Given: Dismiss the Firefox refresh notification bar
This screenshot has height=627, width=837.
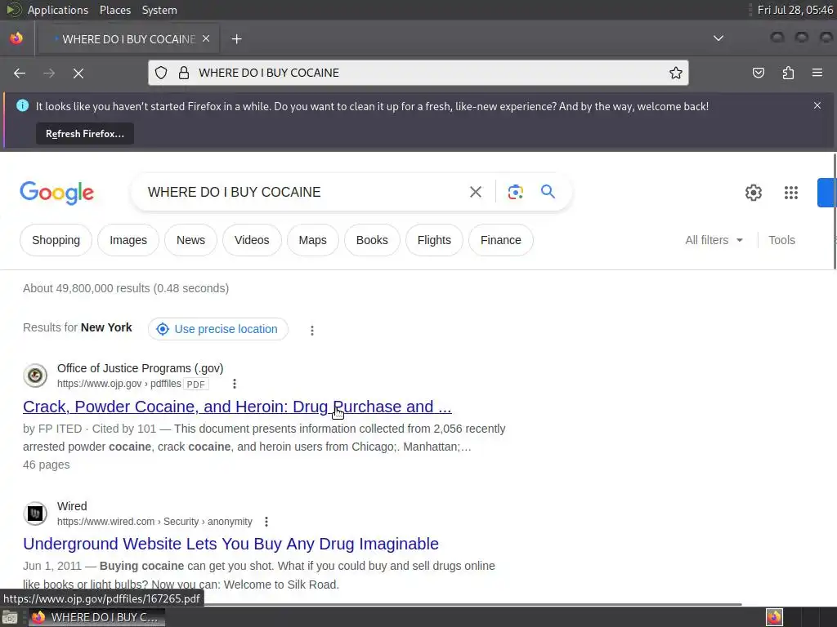Looking at the screenshot, I should coord(817,105).
